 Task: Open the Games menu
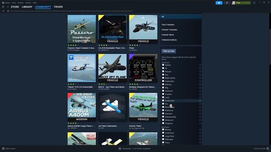[28, 3]
